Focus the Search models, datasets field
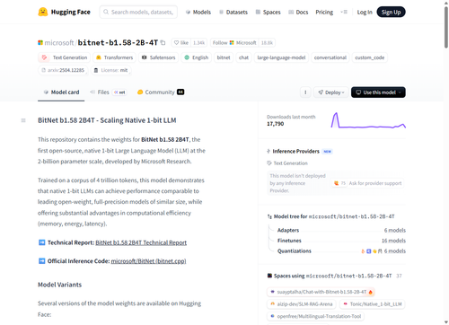Viewport: 449px width, 325px height. click(x=138, y=12)
